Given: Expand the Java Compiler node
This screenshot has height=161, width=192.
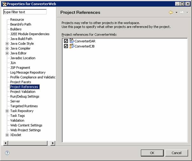Looking at the screenshot, I should tap(7, 49).
